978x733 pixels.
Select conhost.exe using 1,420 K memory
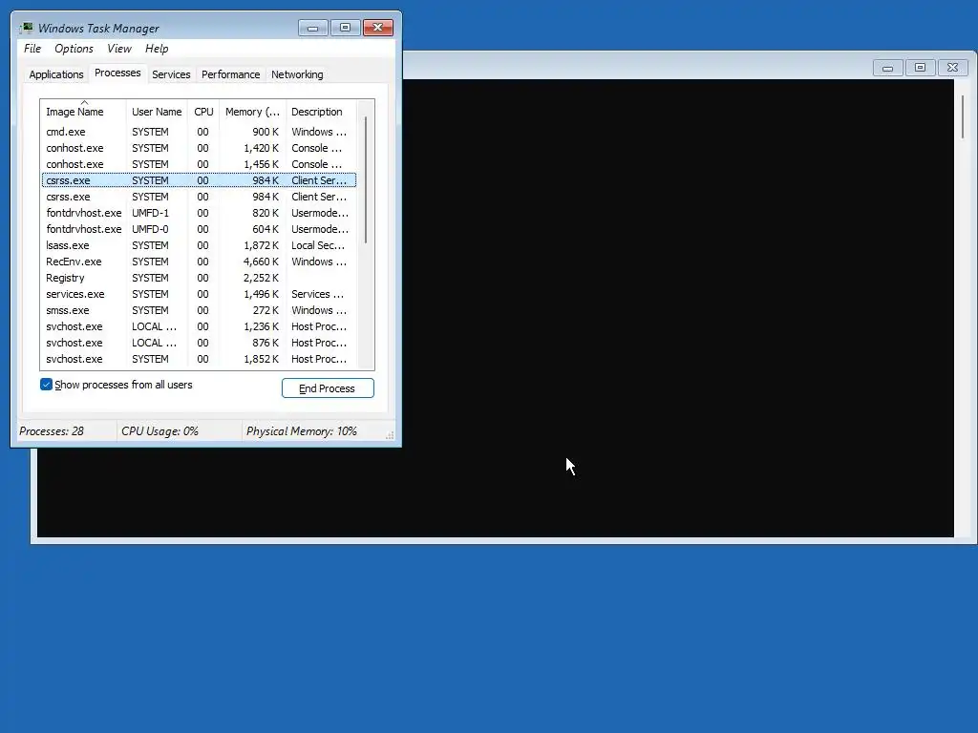(x=199, y=148)
